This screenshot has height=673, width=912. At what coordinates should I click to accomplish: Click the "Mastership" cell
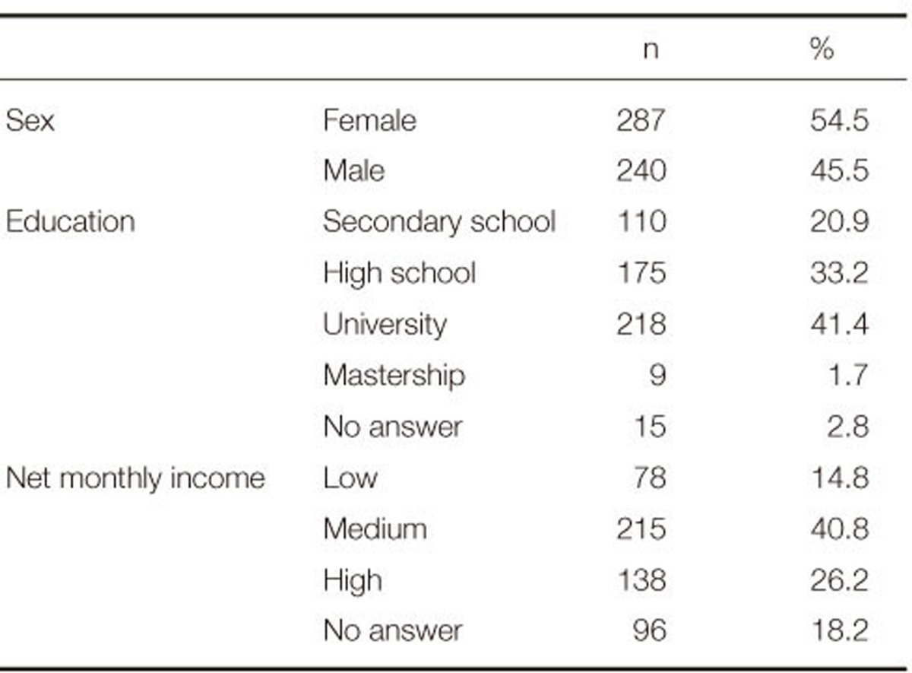coord(394,376)
